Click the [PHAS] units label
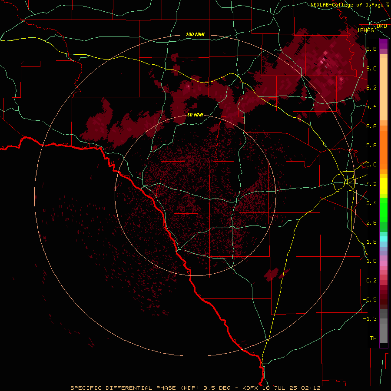The width and height of the screenshot is (391, 391). click(368, 30)
